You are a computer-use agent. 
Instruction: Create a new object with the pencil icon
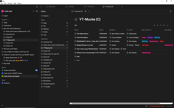pyautogui.click(x=37, y=11)
